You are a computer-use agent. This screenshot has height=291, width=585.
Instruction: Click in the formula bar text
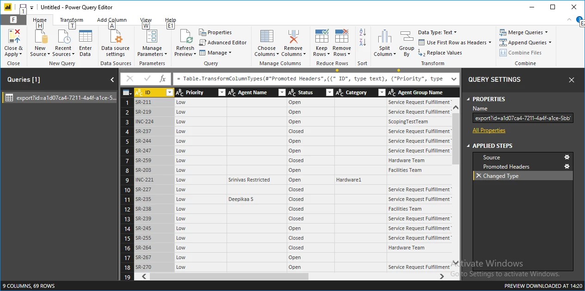coord(309,79)
